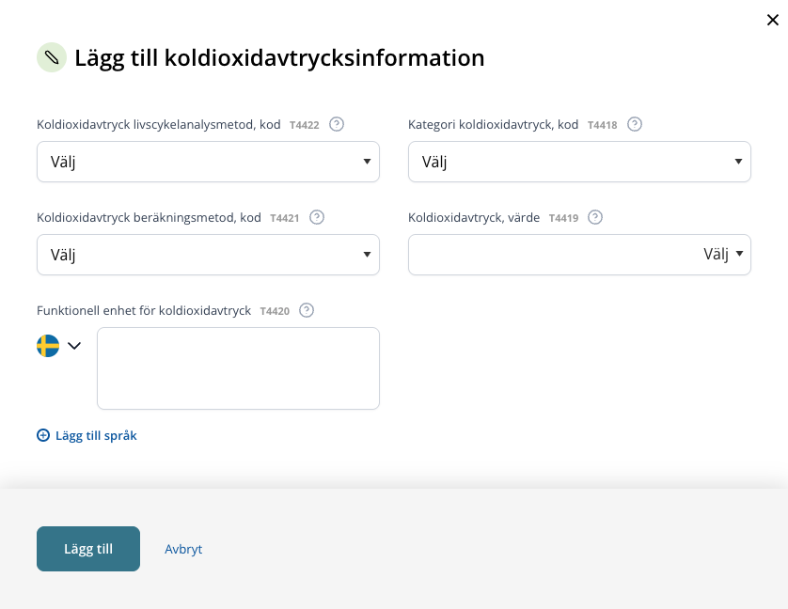Click the Swedish flag language icon
Image resolution: width=788 pixels, height=609 pixels.
coord(48,346)
